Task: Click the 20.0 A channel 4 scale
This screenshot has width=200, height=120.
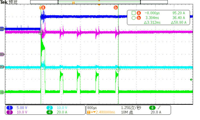Action: click(62, 112)
